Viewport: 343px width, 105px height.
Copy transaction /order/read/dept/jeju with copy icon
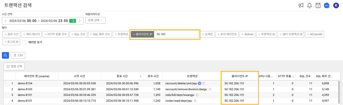pos(195,101)
